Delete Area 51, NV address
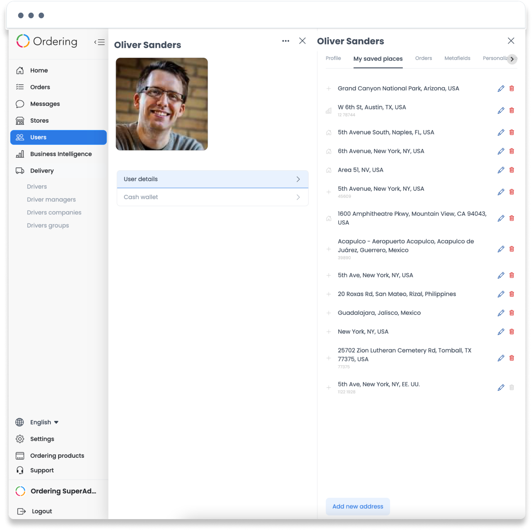532x530 pixels. [x=512, y=170]
